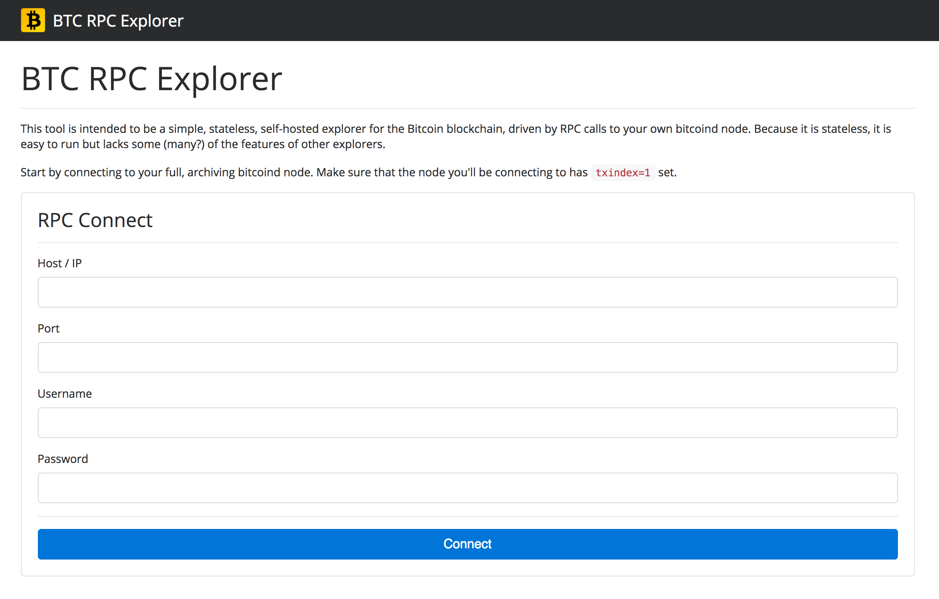The image size is (939, 599).
Task: Click the yellow Bitcoin logo icon
Action: coord(33,21)
